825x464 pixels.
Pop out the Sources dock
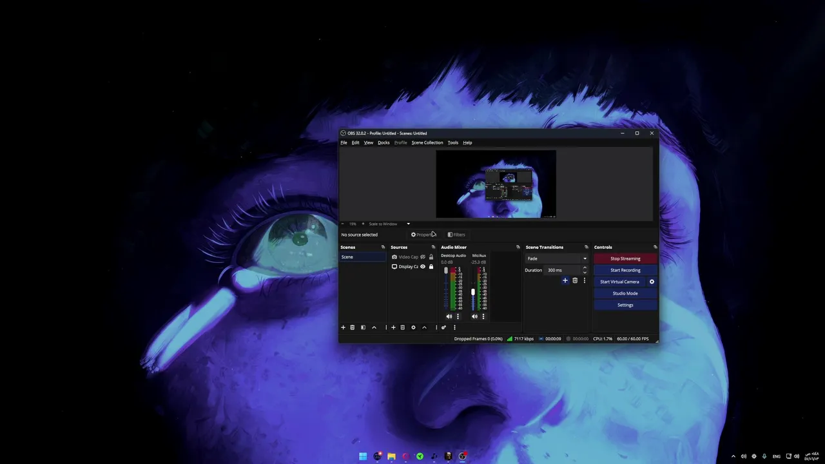(x=433, y=247)
